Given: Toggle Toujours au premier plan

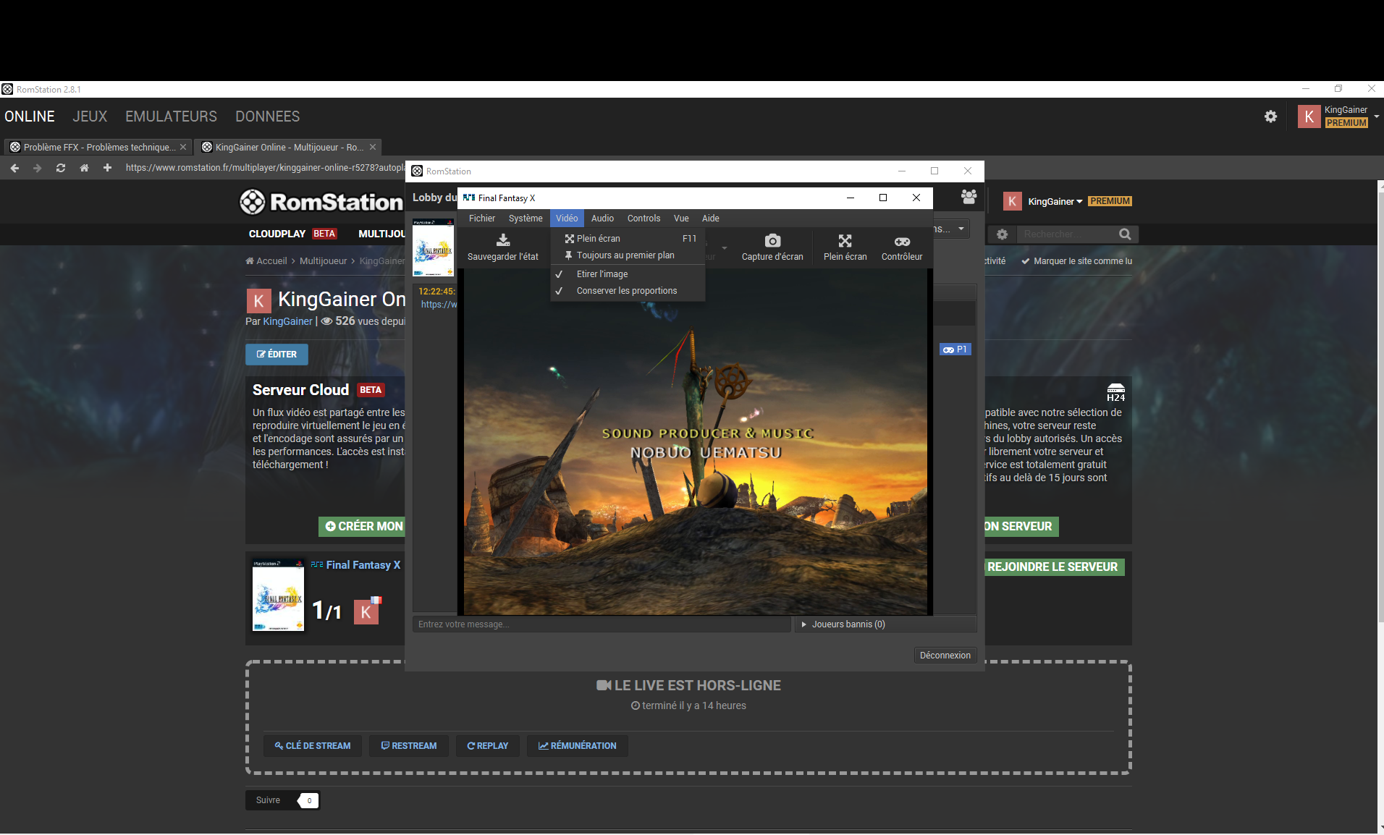Looking at the screenshot, I should pos(627,255).
